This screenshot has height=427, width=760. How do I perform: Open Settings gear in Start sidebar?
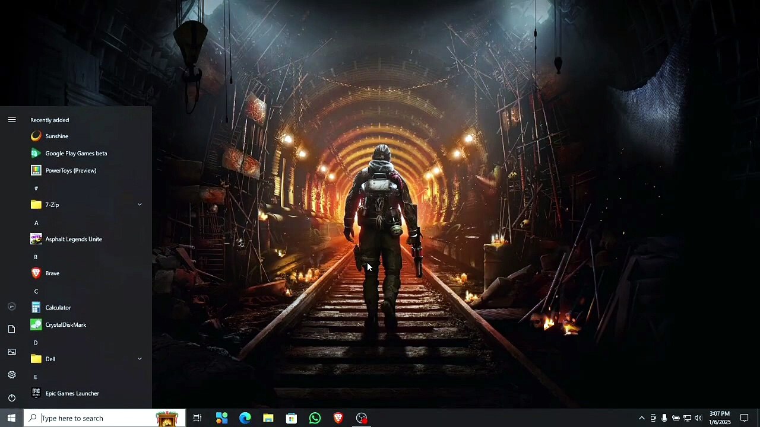(11, 375)
